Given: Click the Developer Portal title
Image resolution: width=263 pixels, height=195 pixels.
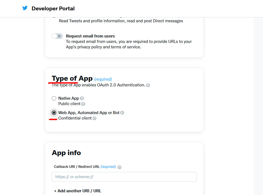Looking at the screenshot, I should tap(53, 8).
